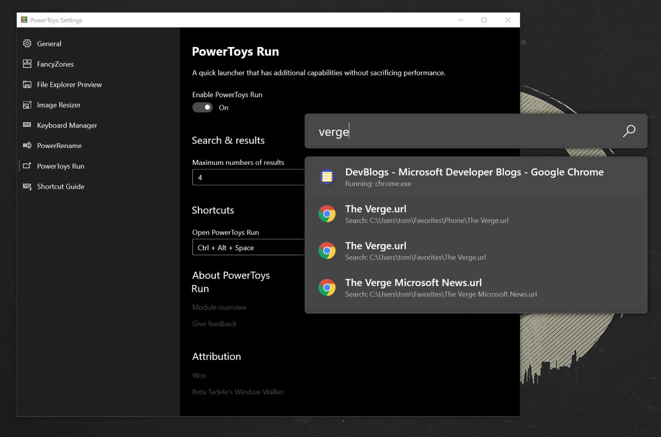Click the Image Resizer icon

pos(27,105)
